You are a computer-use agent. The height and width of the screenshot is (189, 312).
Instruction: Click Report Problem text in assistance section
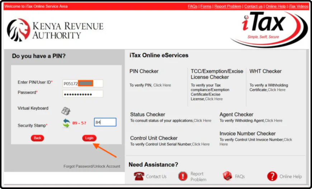coord(198,176)
